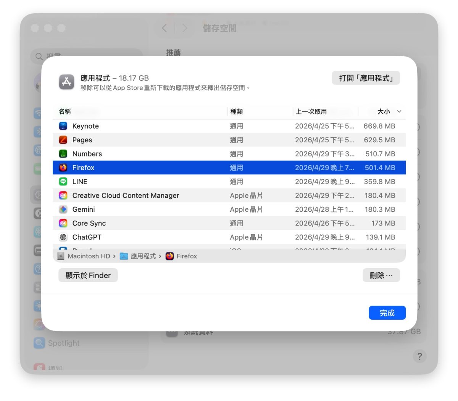Click the Firefox icon in the path bar
458x401 pixels.
click(x=169, y=256)
